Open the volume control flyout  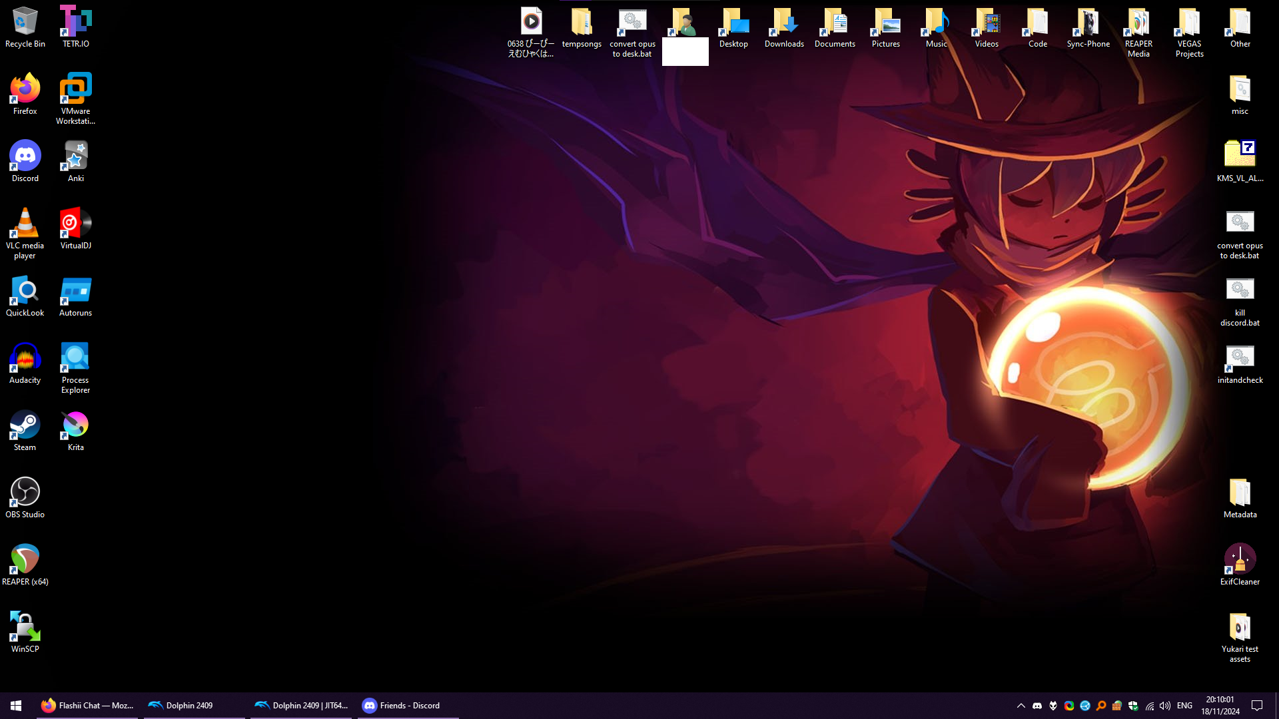click(1165, 706)
